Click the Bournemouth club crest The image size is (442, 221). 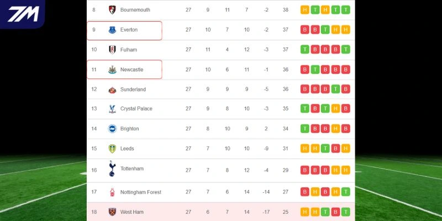pyautogui.click(x=112, y=10)
